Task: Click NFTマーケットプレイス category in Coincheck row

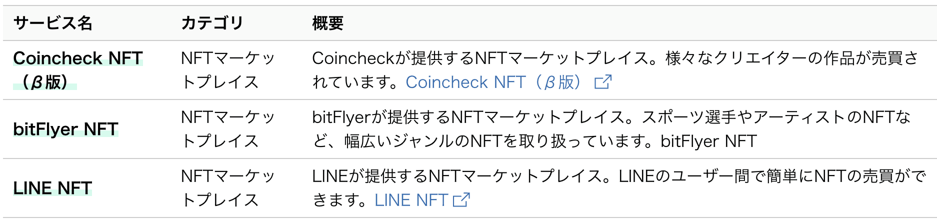Action: tap(228, 70)
